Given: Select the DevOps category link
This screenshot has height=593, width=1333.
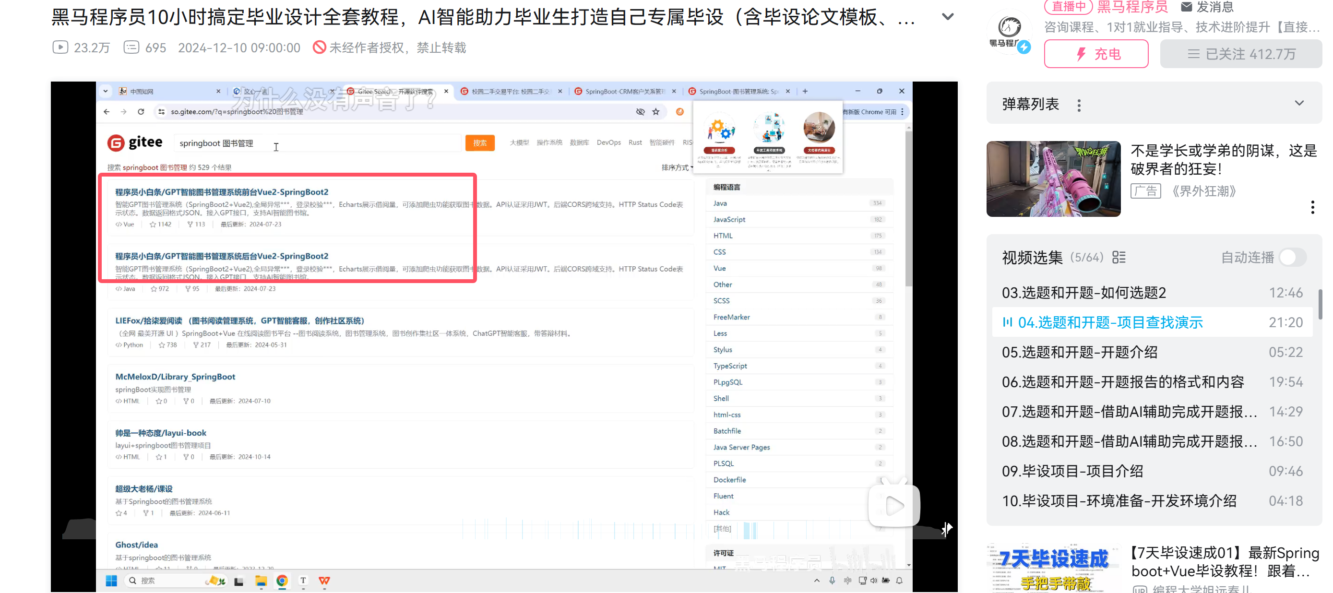Looking at the screenshot, I should pos(608,143).
